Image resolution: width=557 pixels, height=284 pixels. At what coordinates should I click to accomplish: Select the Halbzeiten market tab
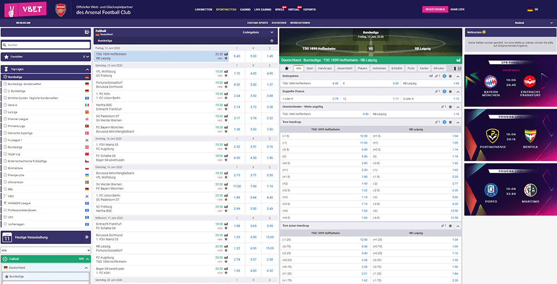tap(379, 68)
